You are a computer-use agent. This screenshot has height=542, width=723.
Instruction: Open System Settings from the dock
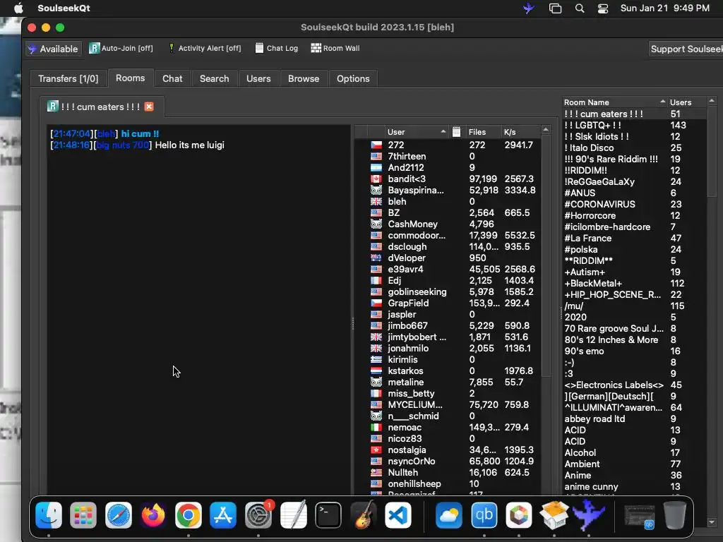(258, 514)
